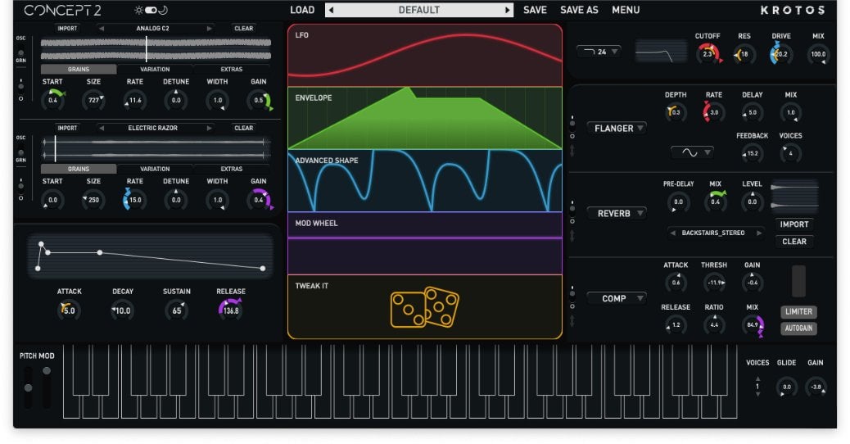Click the Compressor Thresh knob
This screenshot has width=850, height=444.
pyautogui.click(x=713, y=283)
